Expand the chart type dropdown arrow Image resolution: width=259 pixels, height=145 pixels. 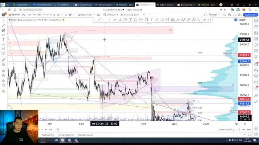click(74, 15)
